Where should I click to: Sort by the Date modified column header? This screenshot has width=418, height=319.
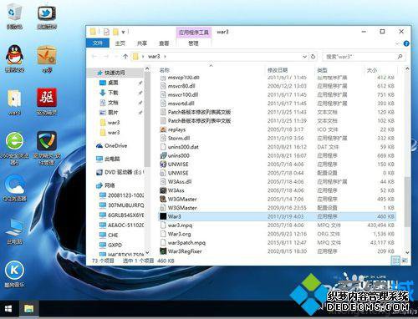click(289, 70)
